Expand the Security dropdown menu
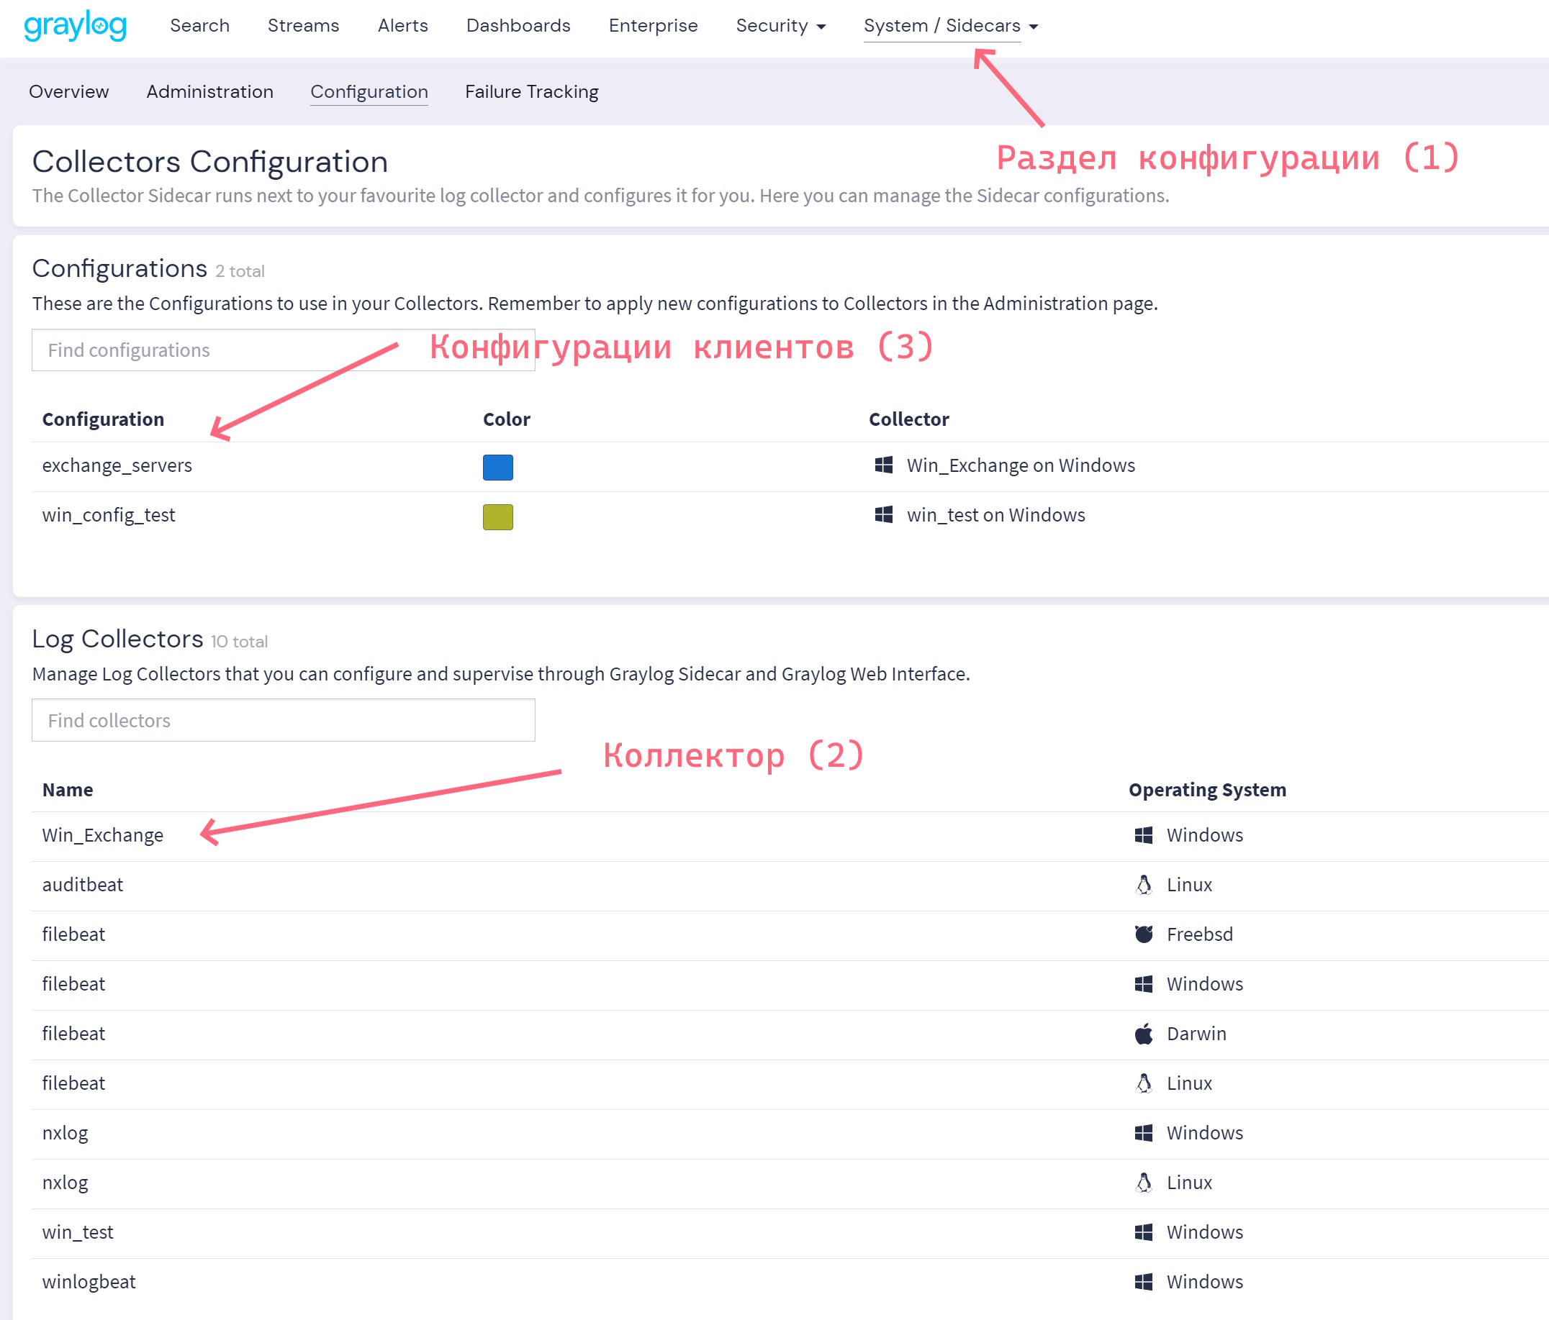Image resolution: width=1549 pixels, height=1320 pixels. 780,26
